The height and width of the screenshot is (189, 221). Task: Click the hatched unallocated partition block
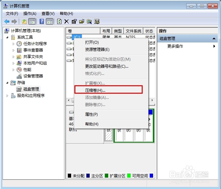coord(109,134)
